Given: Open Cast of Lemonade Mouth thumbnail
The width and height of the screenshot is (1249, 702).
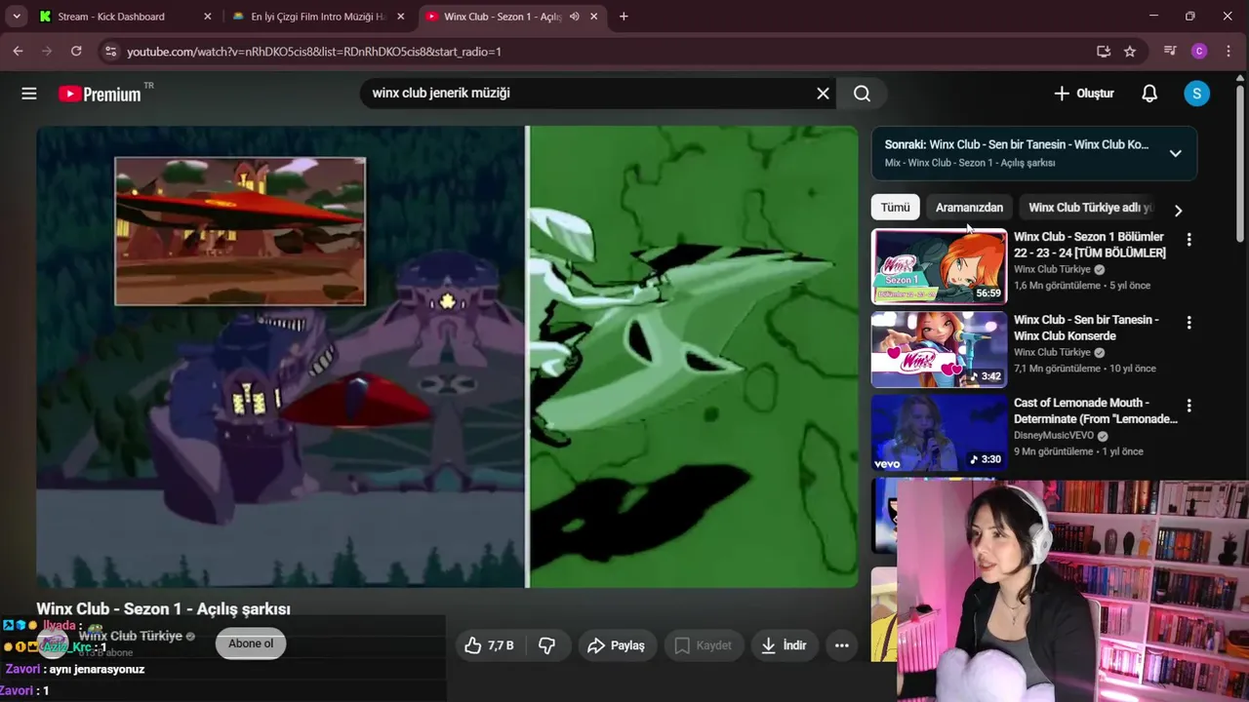Looking at the screenshot, I should [x=939, y=433].
